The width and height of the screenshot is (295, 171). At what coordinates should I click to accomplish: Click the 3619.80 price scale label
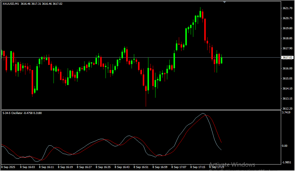(x=287, y=28)
